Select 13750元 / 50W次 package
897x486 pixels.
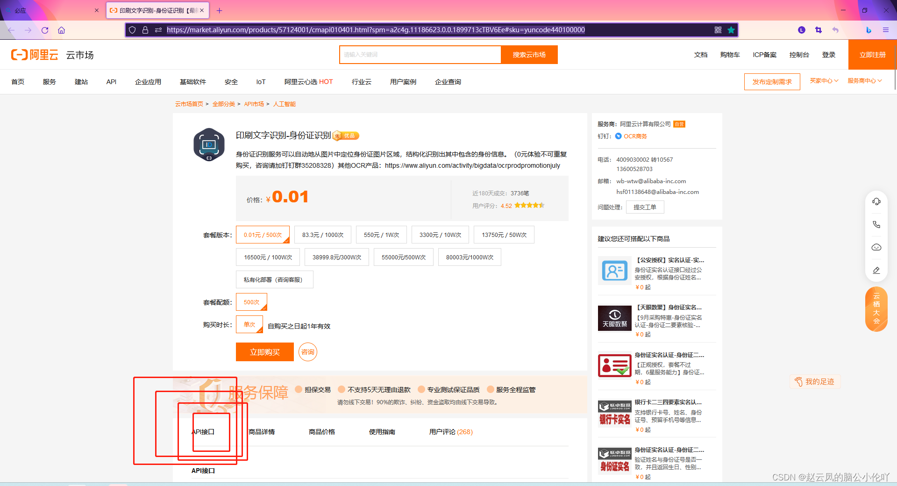tap(504, 235)
